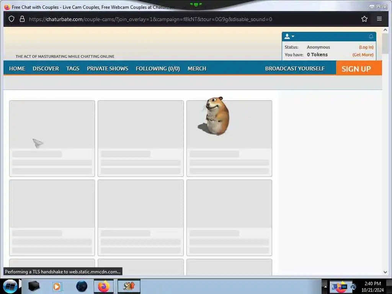This screenshot has height=294, width=392.
Task: Click the page scrollbar down arrow
Action: 385,272
